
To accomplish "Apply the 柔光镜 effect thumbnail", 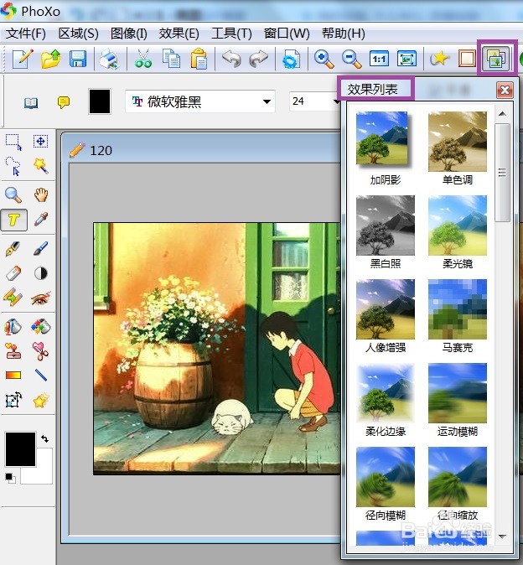I will pyautogui.click(x=457, y=225).
